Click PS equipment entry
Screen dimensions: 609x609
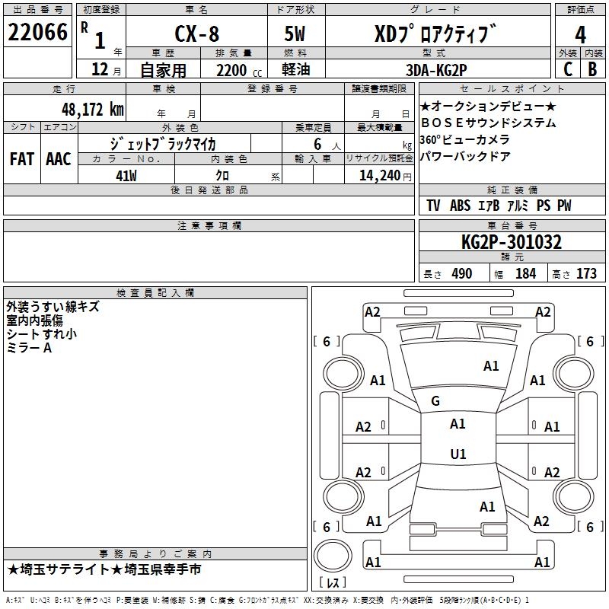(x=544, y=206)
